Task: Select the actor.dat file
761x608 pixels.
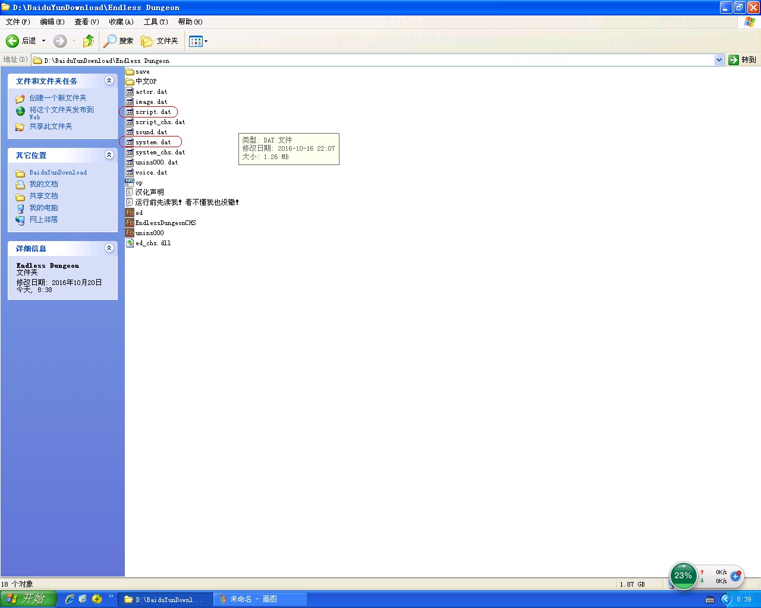Action: pos(146,92)
